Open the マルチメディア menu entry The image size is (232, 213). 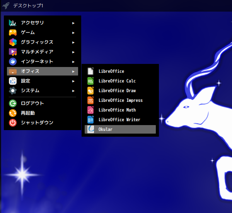point(43,52)
